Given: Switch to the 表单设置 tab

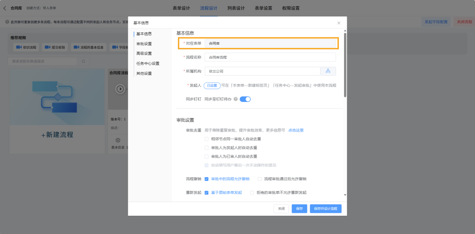Looking at the screenshot, I should pos(263,8).
